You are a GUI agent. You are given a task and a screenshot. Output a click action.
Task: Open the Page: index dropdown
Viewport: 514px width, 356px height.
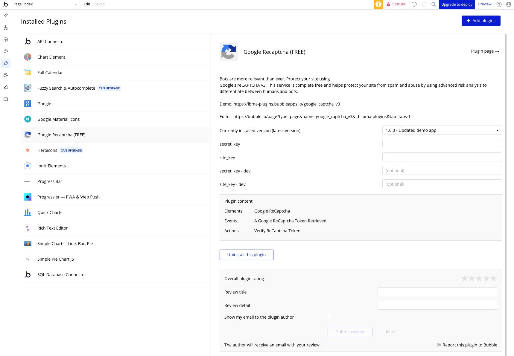45,4
